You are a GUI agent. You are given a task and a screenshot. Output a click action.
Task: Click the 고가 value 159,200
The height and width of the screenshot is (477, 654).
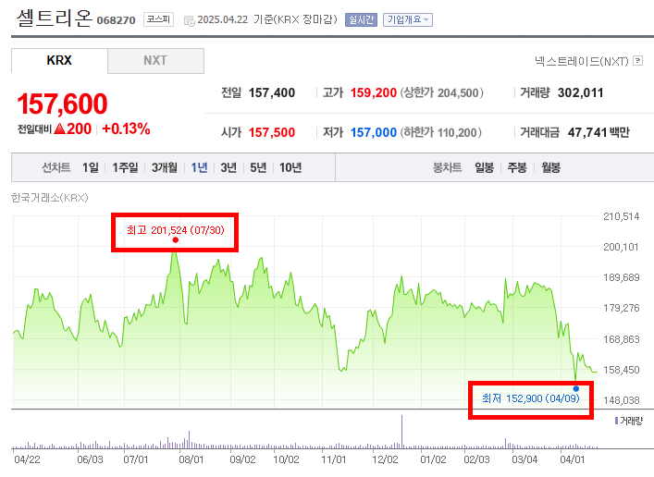[374, 92]
